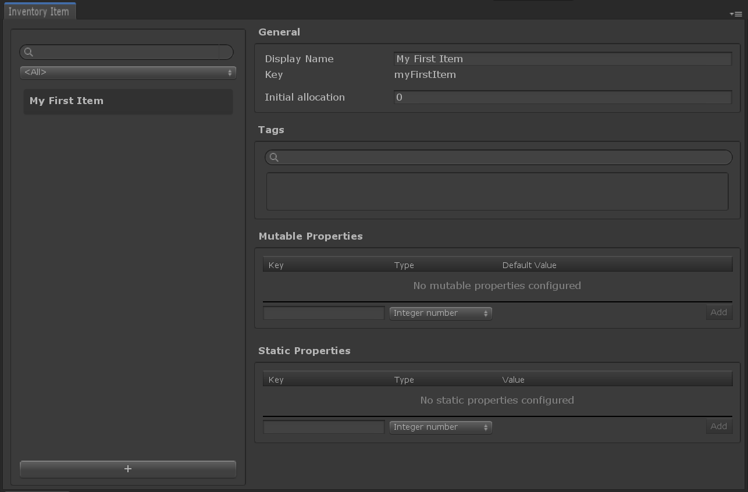Click the General section heading
Viewport: 748px width, 492px height.
pos(279,32)
